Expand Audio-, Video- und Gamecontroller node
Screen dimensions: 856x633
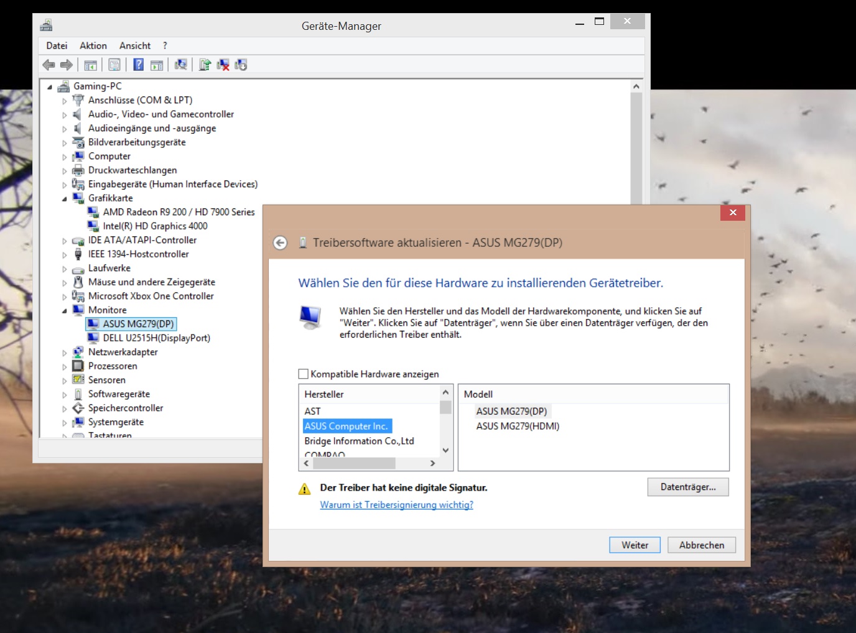click(x=64, y=114)
